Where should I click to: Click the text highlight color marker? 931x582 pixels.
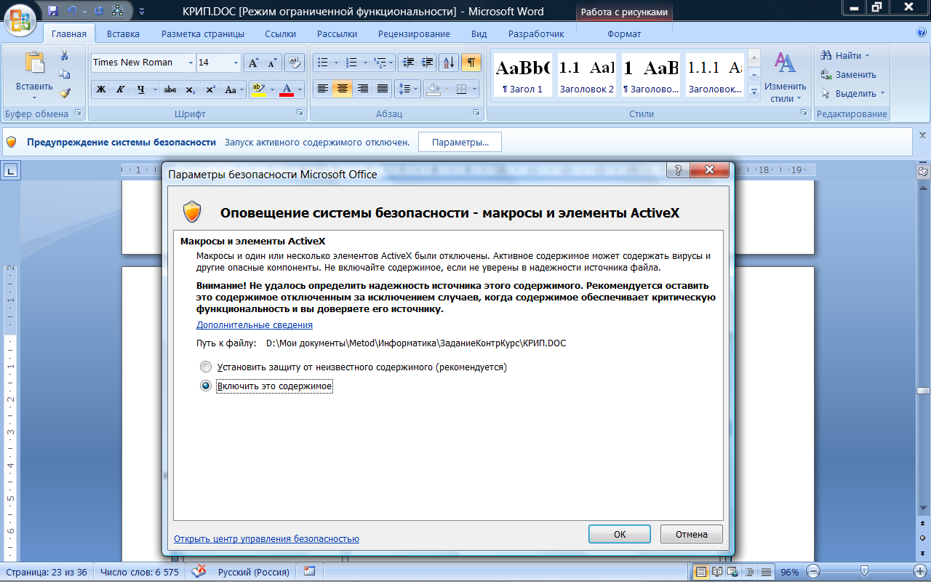click(257, 89)
